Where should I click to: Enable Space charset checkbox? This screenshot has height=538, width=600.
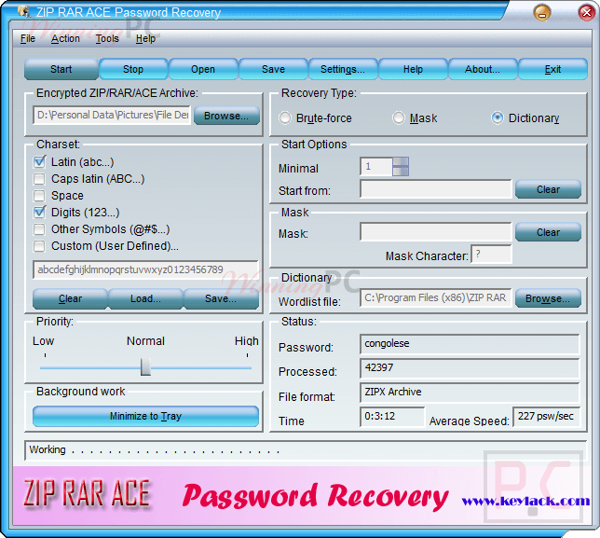coord(39,196)
